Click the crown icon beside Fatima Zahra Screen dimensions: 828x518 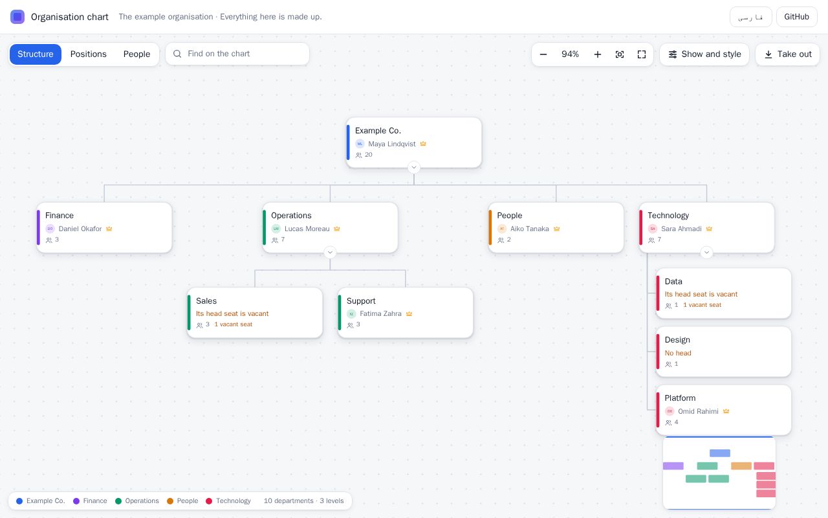pyautogui.click(x=409, y=313)
